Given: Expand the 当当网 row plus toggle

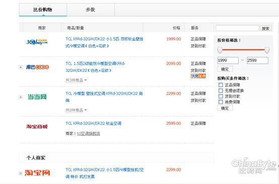Looking at the screenshot, I should pyautogui.click(x=21, y=97).
